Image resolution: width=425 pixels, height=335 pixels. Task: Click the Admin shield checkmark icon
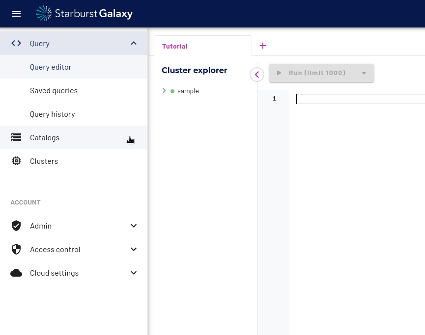(16, 226)
